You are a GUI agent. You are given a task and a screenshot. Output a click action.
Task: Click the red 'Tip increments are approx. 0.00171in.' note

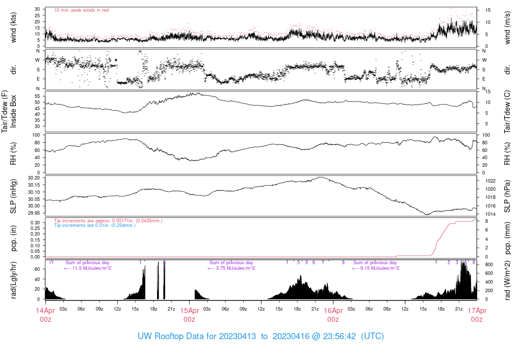coord(108,221)
